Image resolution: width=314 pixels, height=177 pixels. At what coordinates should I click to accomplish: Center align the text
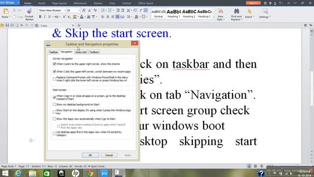[108, 17]
